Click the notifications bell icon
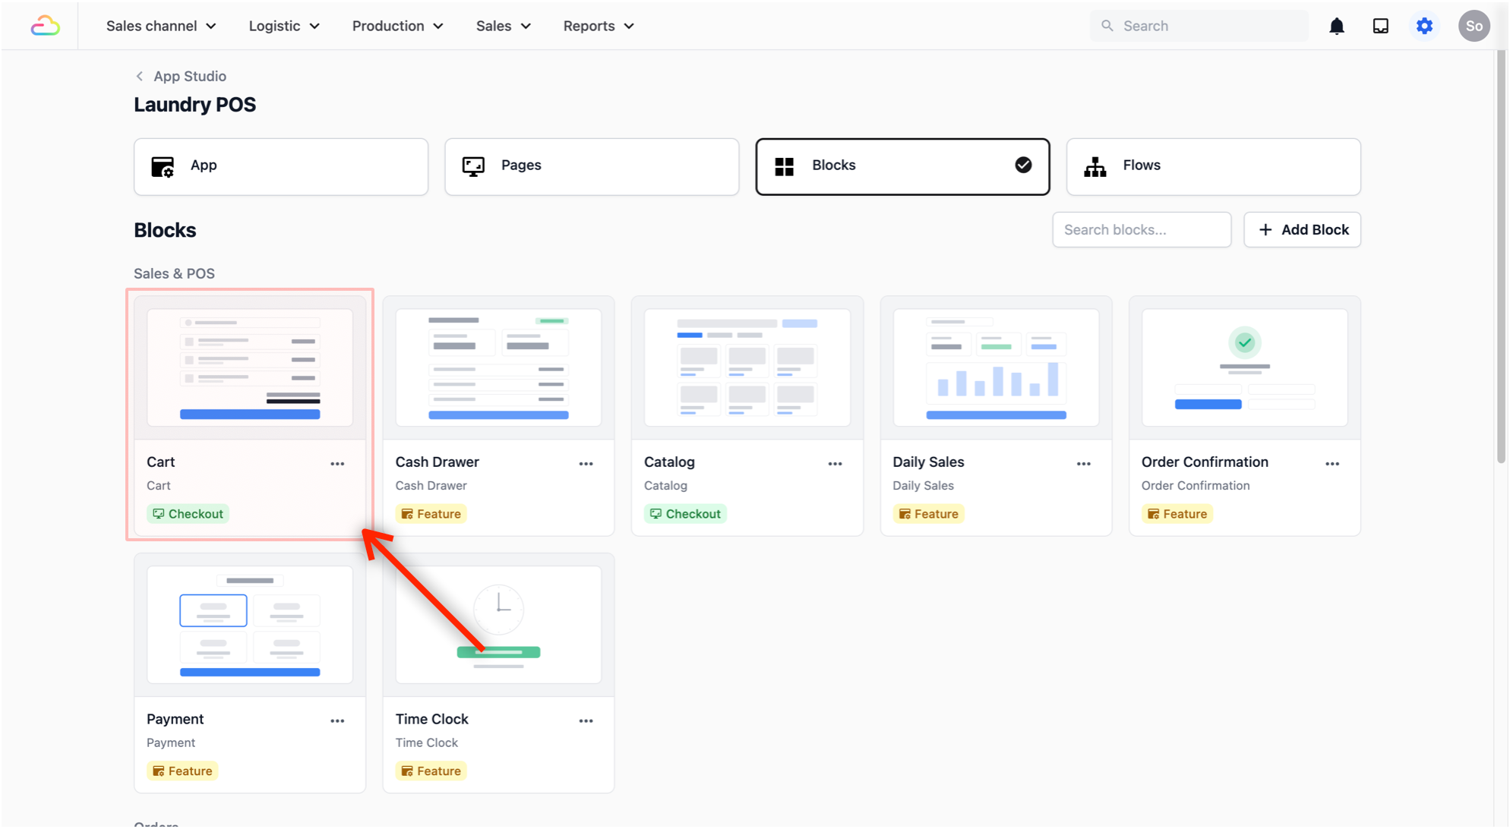Image resolution: width=1510 pixels, height=829 pixels. (x=1336, y=27)
